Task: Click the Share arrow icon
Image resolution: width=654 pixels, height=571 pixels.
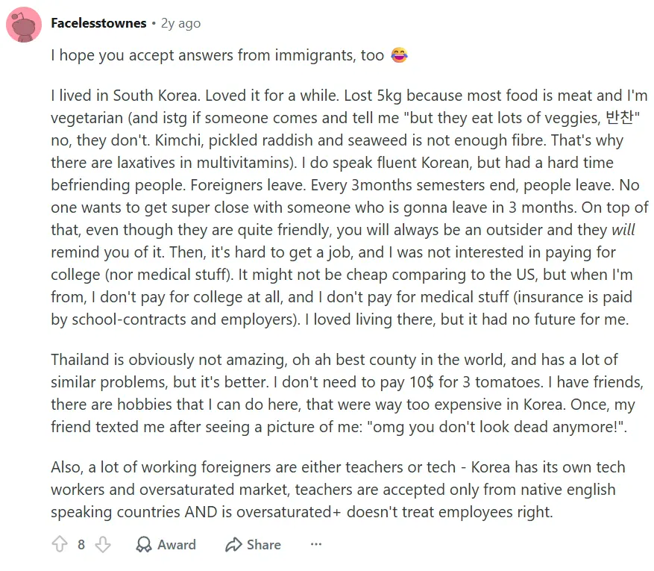Action: click(234, 545)
